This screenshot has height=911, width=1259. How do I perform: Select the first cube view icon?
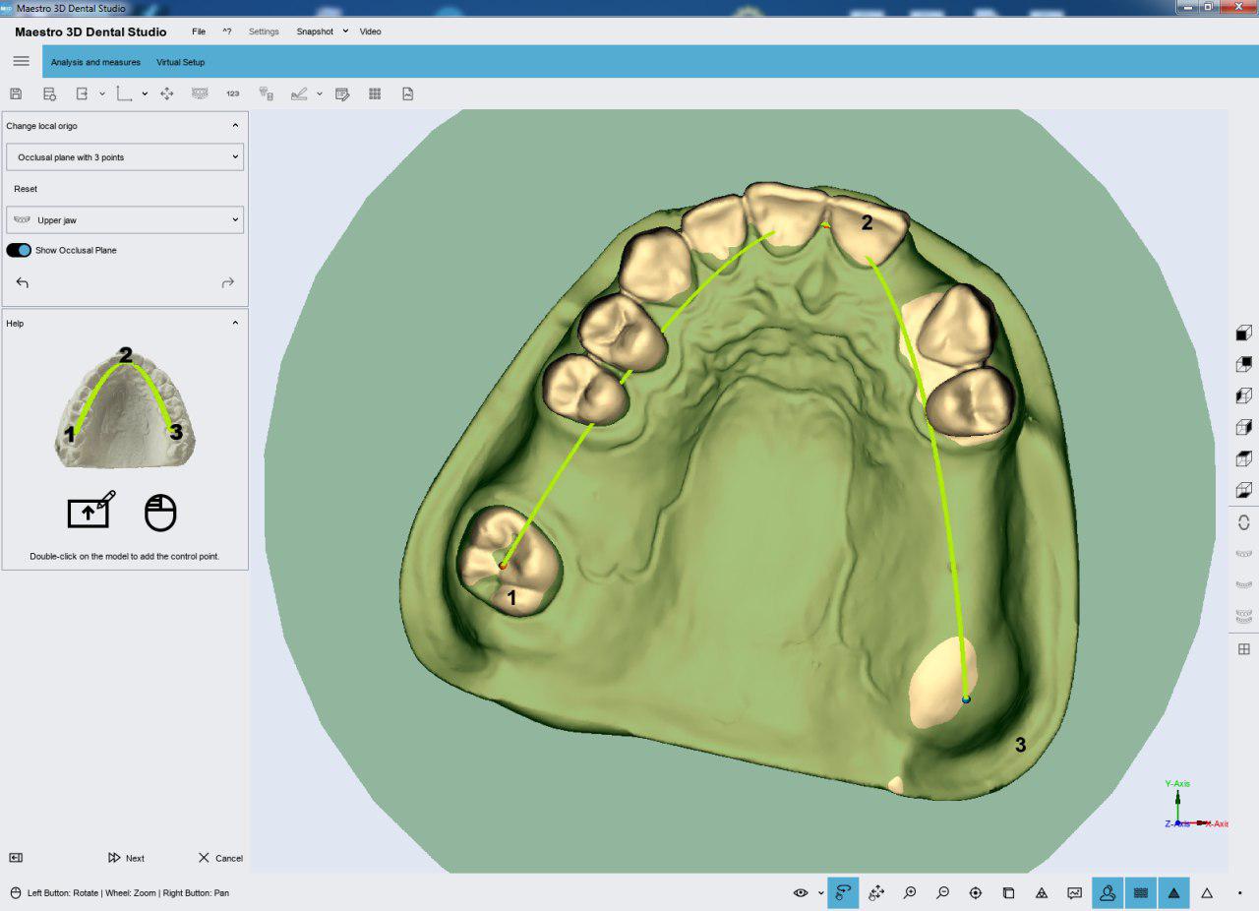click(1243, 333)
